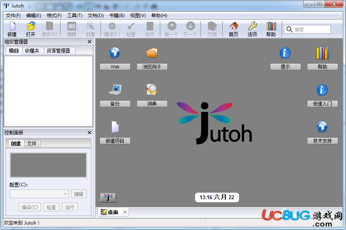The image size is (346, 230).
Task: Click the Web button
Action: [115, 67]
